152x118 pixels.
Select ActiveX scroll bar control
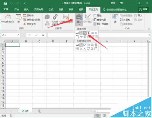[96, 45]
